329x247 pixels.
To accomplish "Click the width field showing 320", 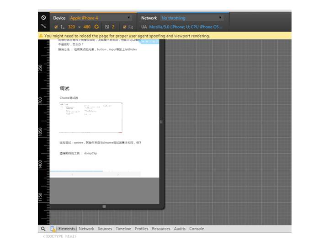I will (x=71, y=27).
